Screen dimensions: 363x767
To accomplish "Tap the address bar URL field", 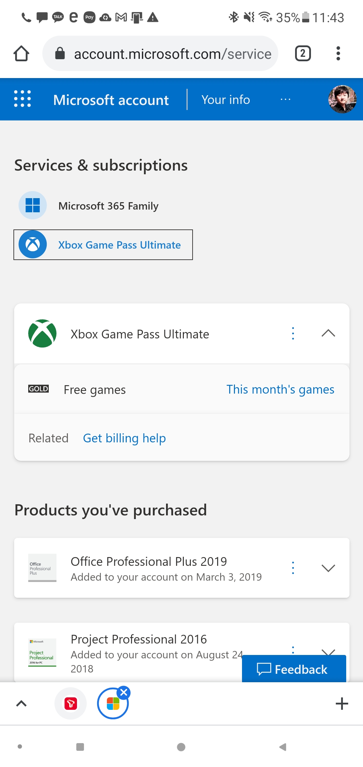I will point(172,54).
